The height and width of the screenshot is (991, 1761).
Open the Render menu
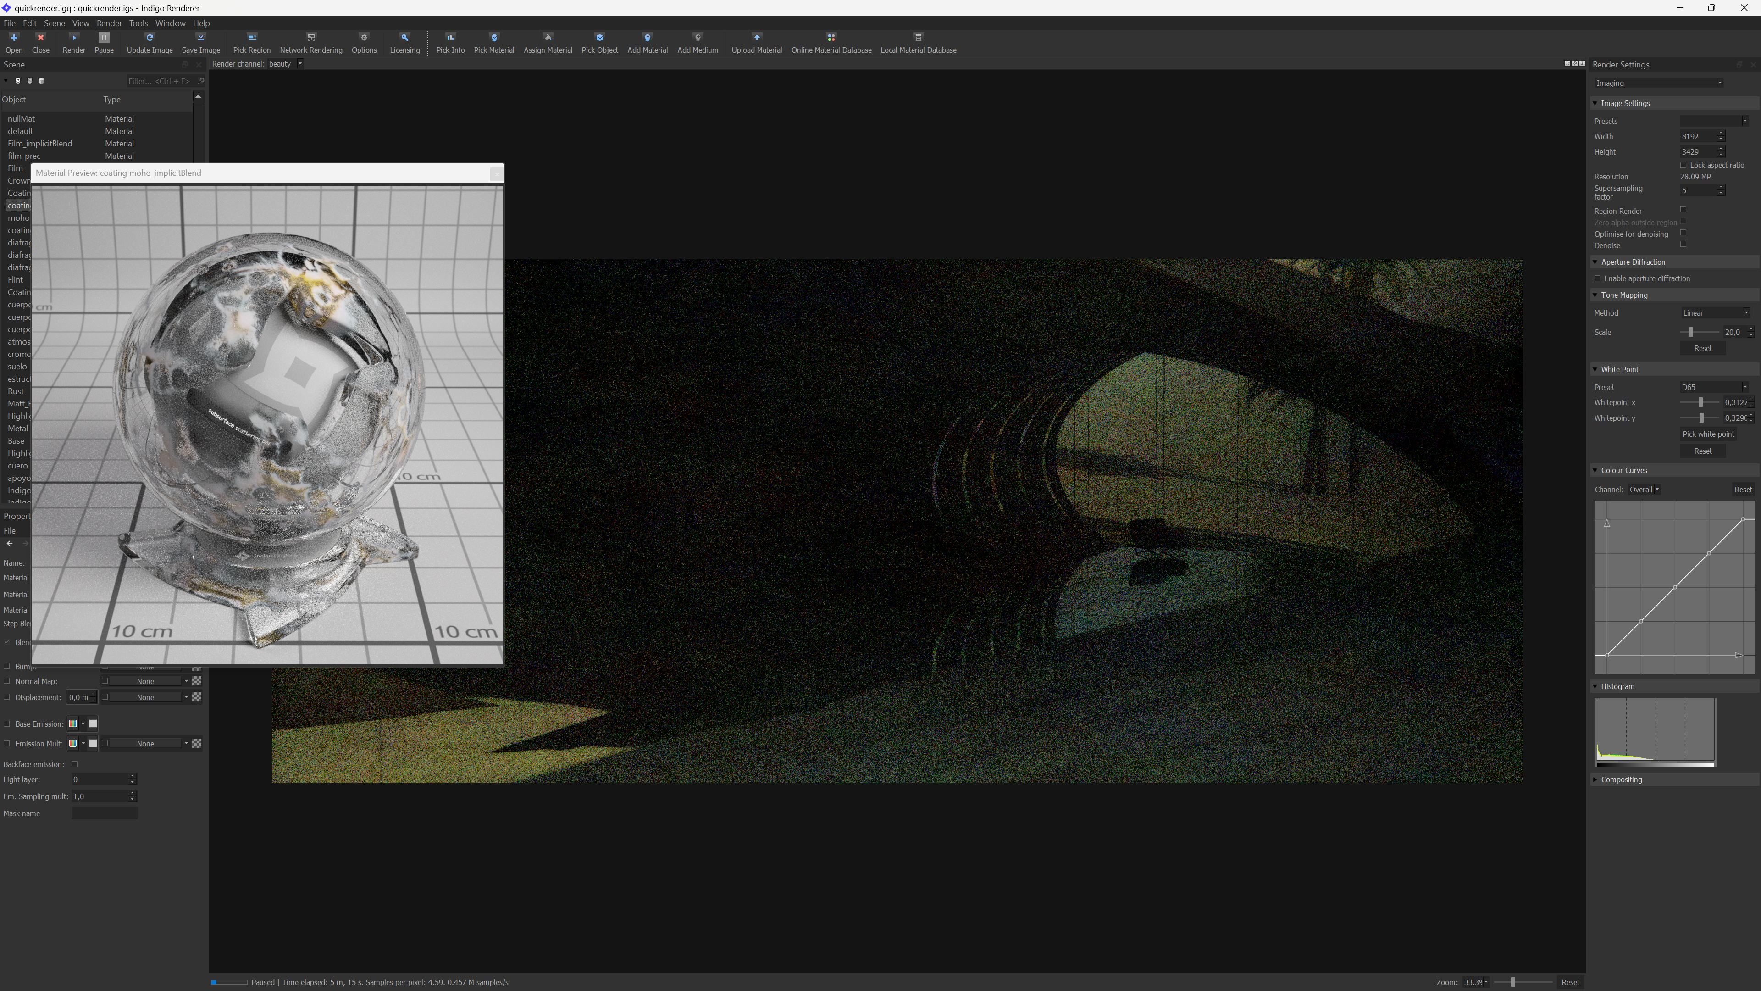tap(109, 23)
